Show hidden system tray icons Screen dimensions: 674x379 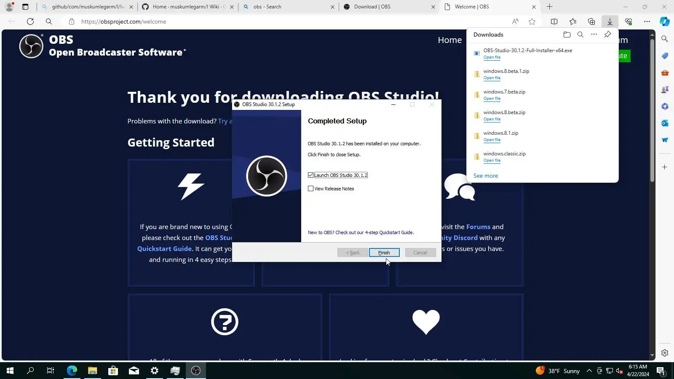[x=589, y=371]
